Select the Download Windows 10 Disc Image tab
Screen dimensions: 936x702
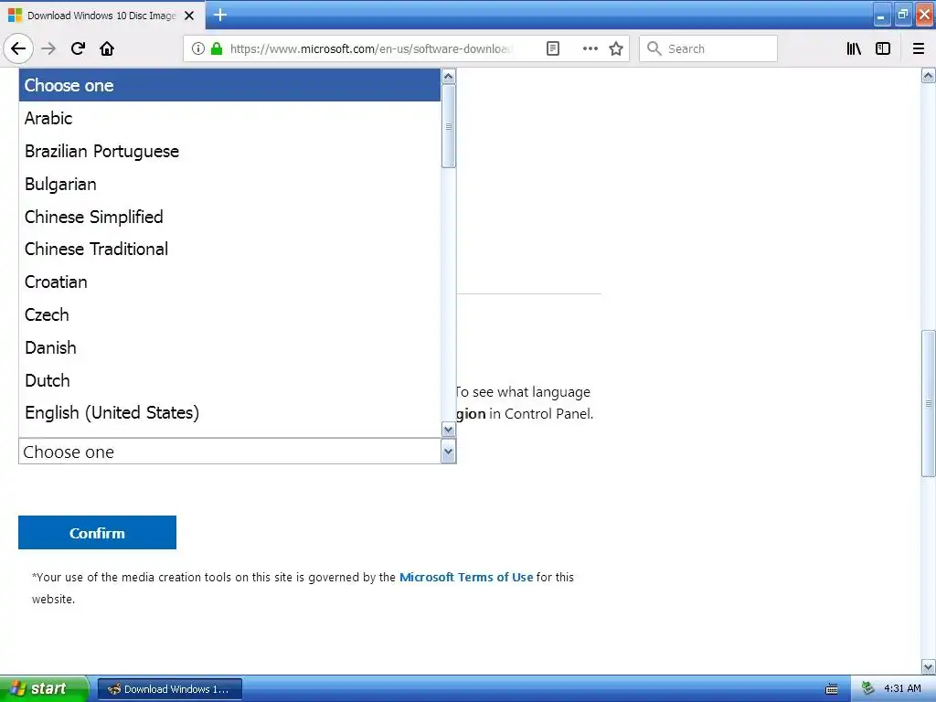pyautogui.click(x=102, y=16)
